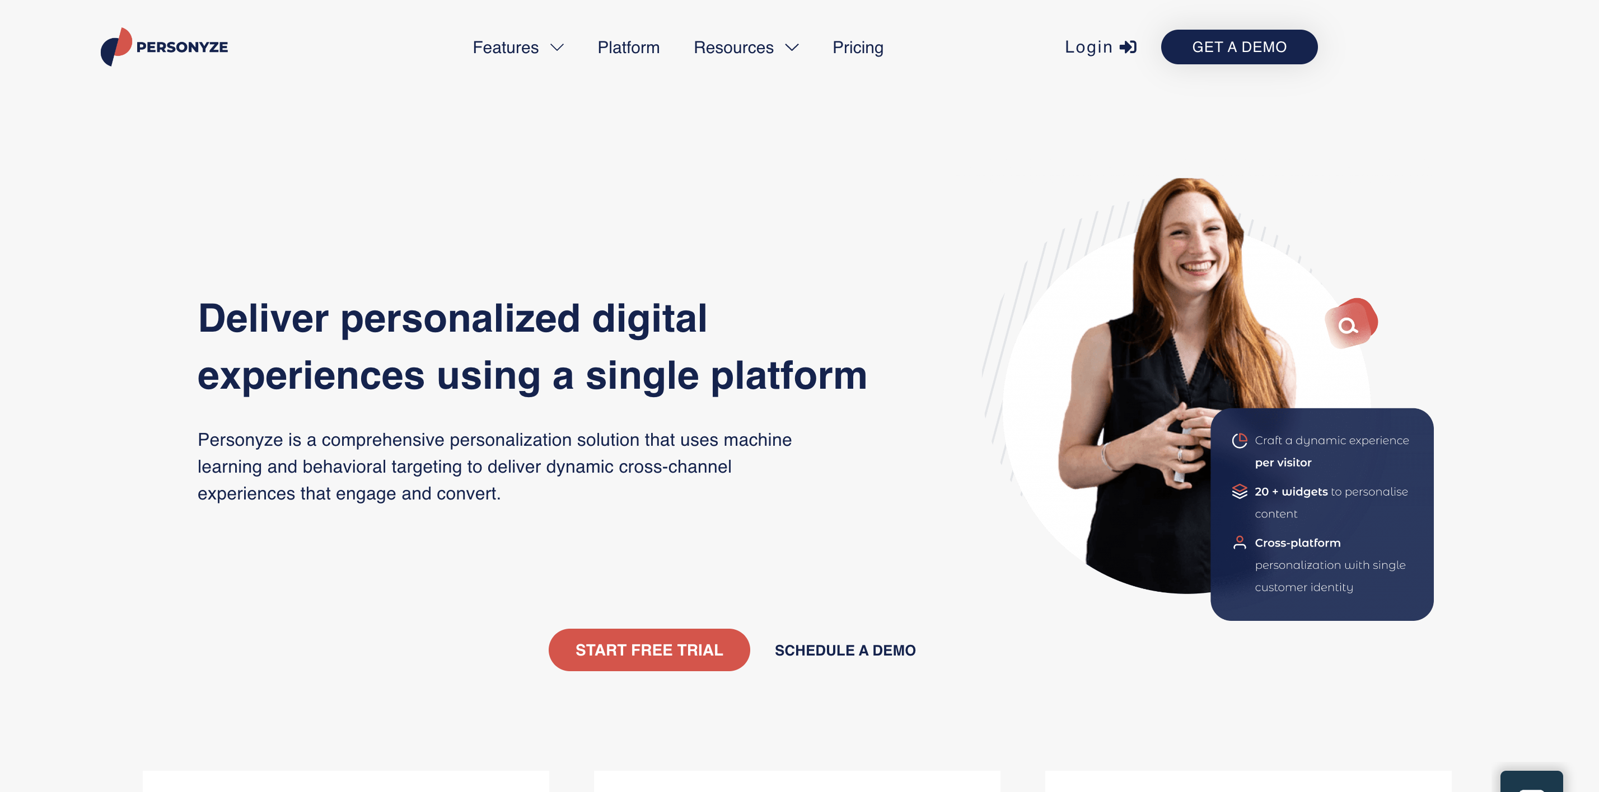1599x792 pixels.
Task: Expand the Resources navigation menu
Action: (x=745, y=46)
